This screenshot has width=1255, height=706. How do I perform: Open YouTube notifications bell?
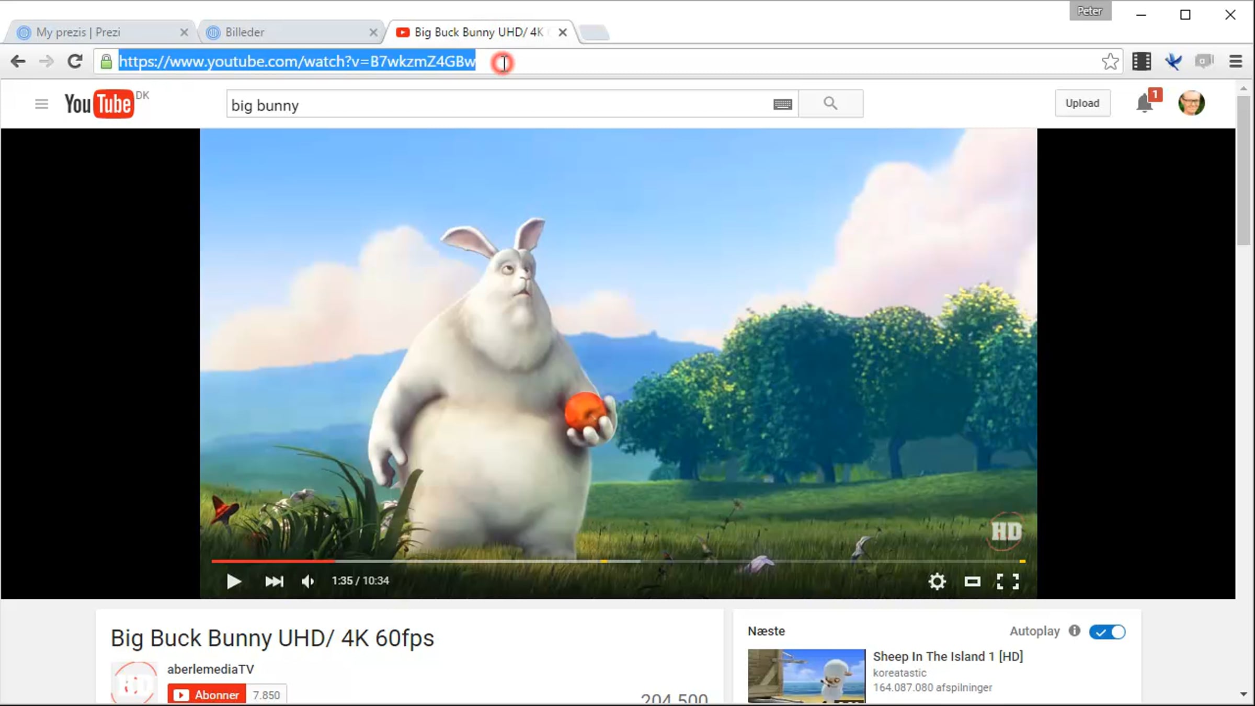pos(1145,103)
